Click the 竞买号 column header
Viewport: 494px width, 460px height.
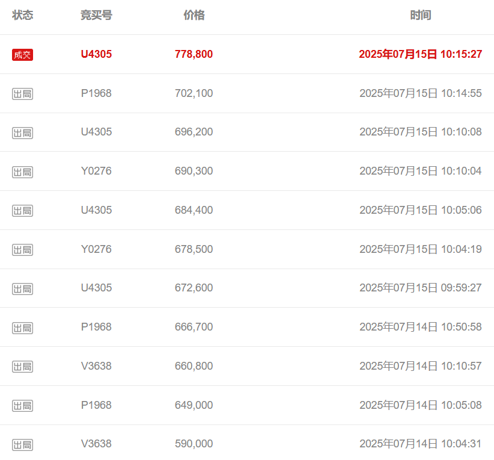tap(96, 16)
